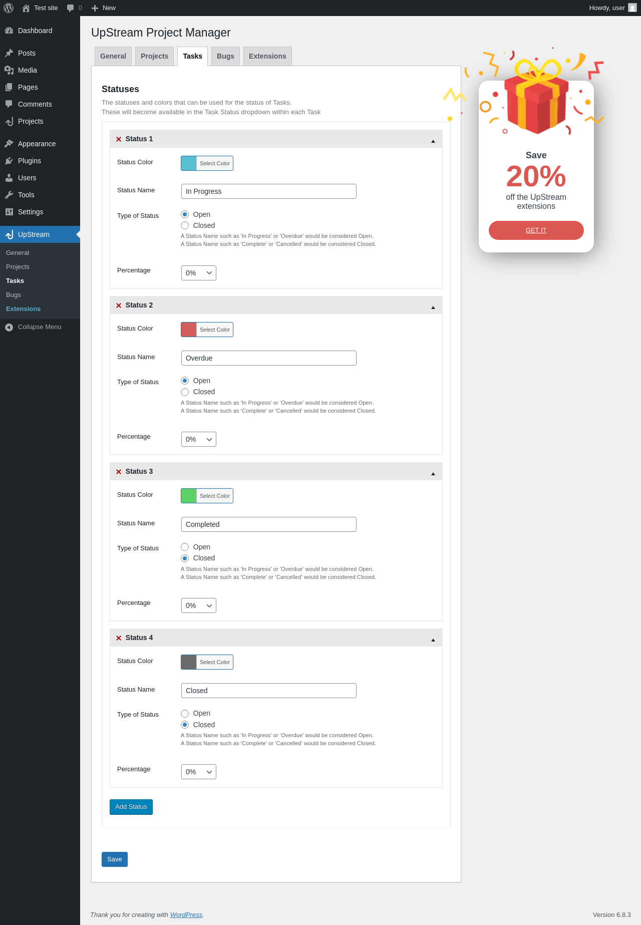Choose Closed radio for Status 2
This screenshot has width=641, height=925.
click(185, 392)
